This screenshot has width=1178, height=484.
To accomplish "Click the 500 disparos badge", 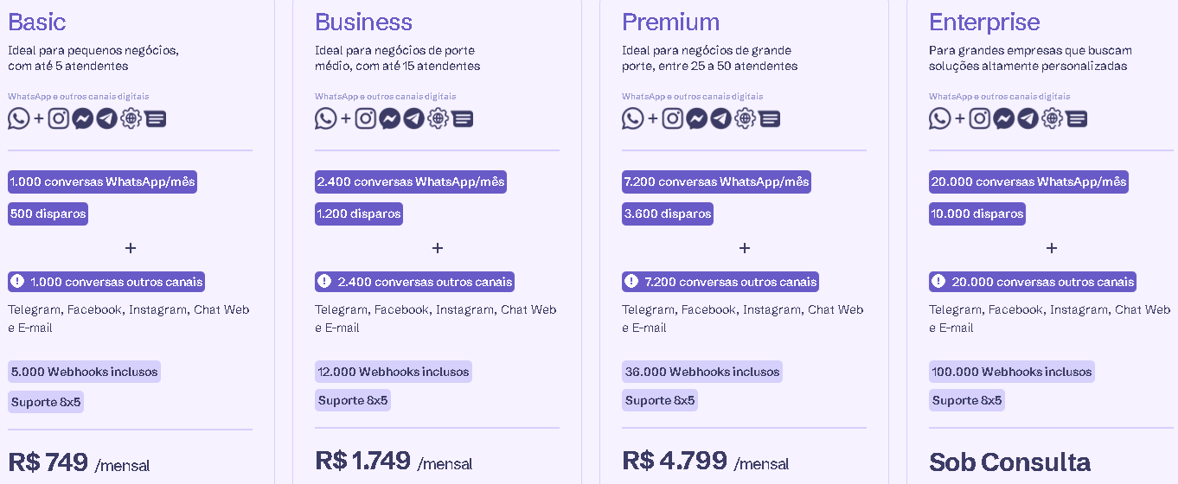I will pos(48,213).
